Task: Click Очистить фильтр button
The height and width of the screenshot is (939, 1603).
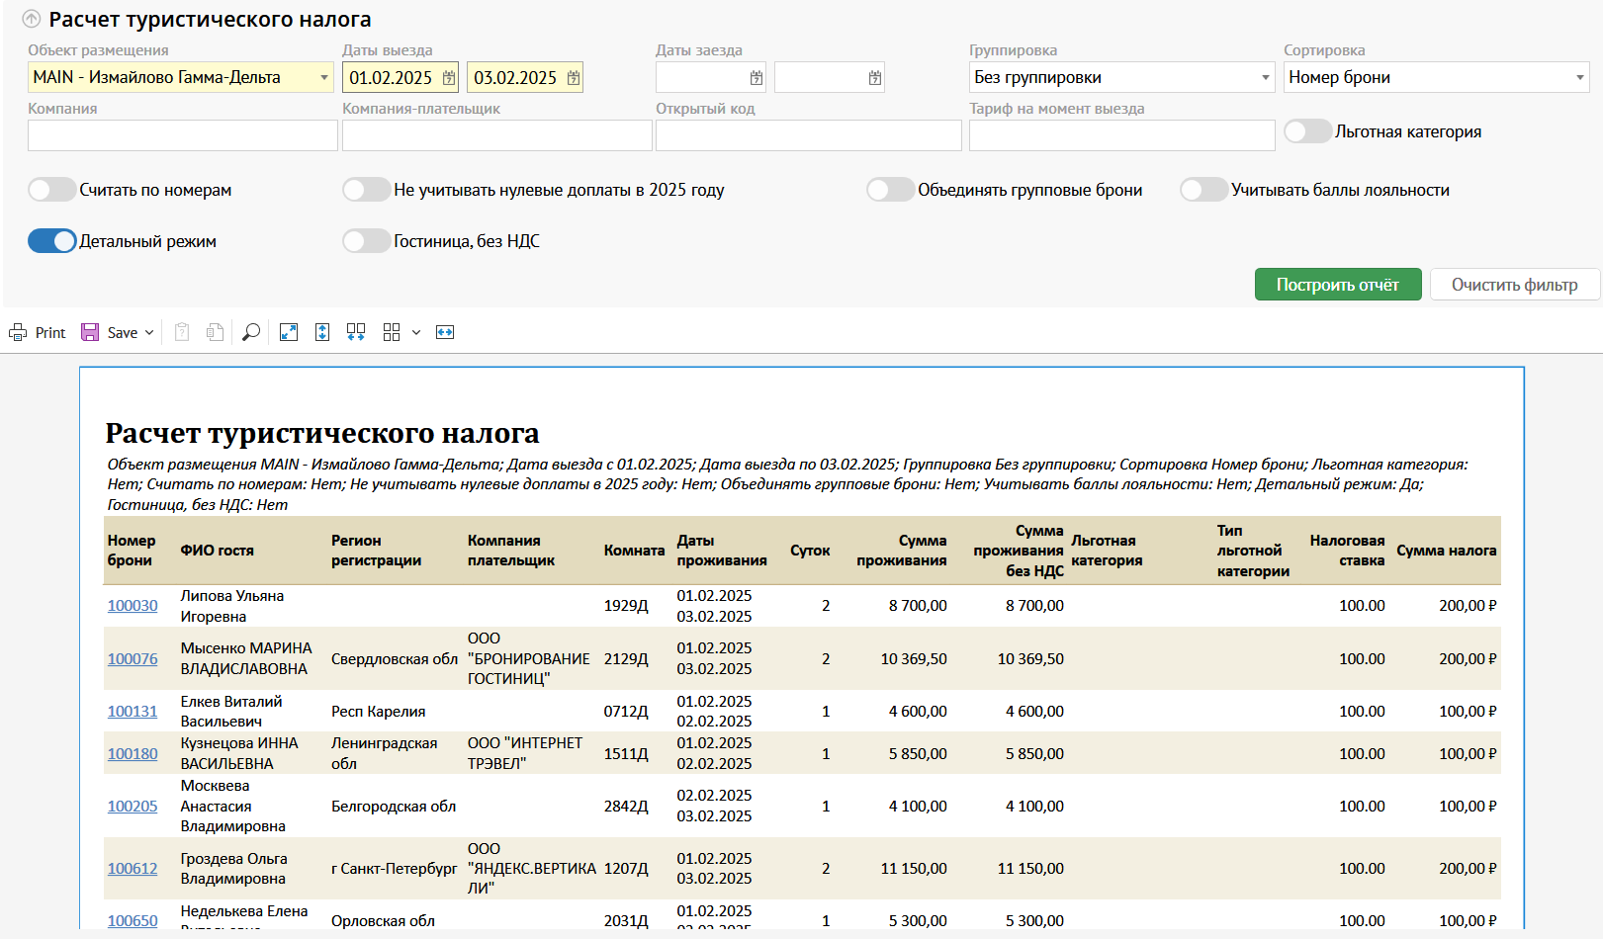Action: (1514, 285)
